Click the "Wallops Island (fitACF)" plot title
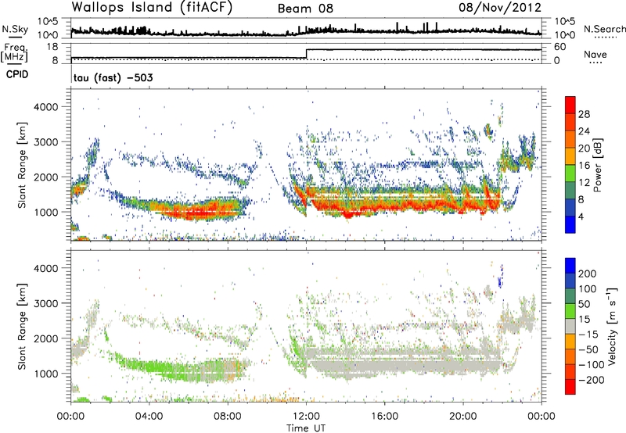Screen dimensions: 626x433 [x=152, y=7]
